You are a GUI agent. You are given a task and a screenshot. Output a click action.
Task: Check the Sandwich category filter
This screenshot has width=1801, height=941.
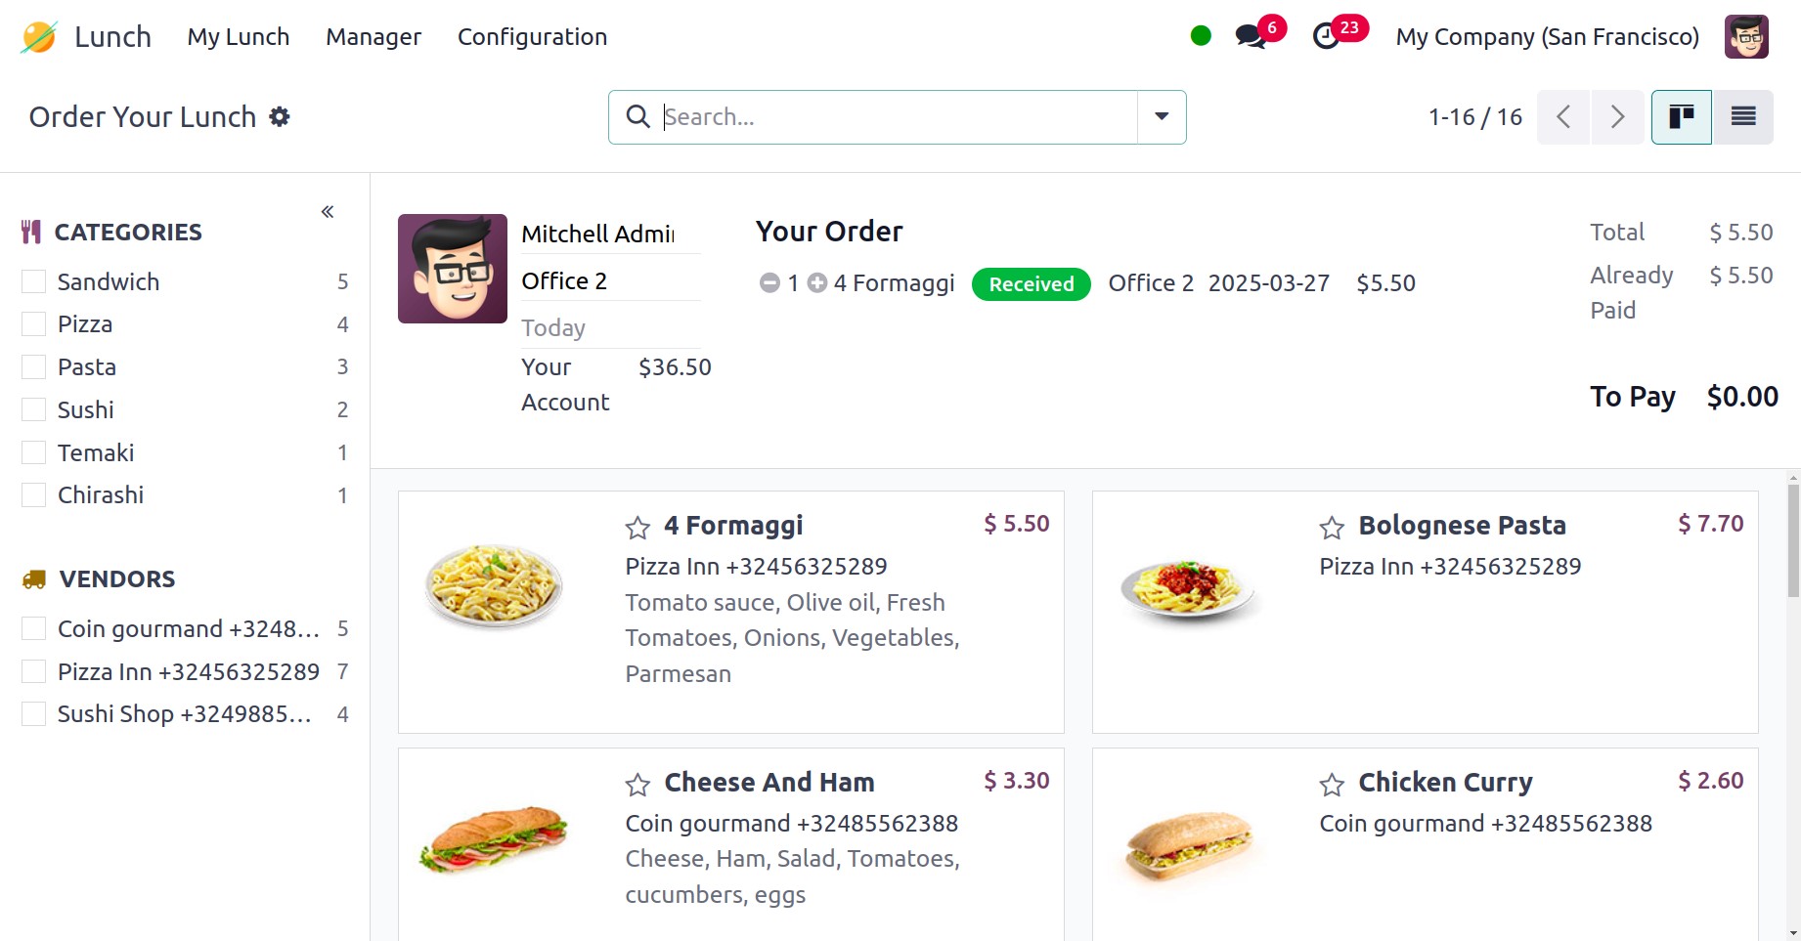pos(34,282)
